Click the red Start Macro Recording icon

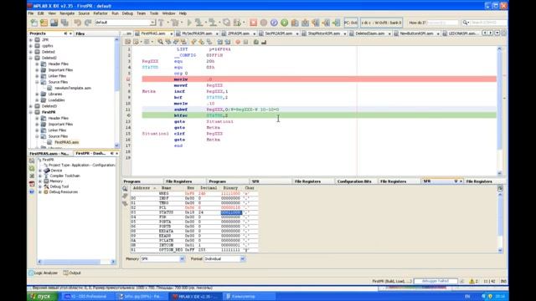pyautogui.click(x=238, y=42)
